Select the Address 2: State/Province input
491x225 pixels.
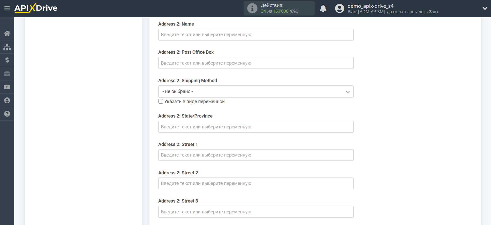click(x=256, y=127)
